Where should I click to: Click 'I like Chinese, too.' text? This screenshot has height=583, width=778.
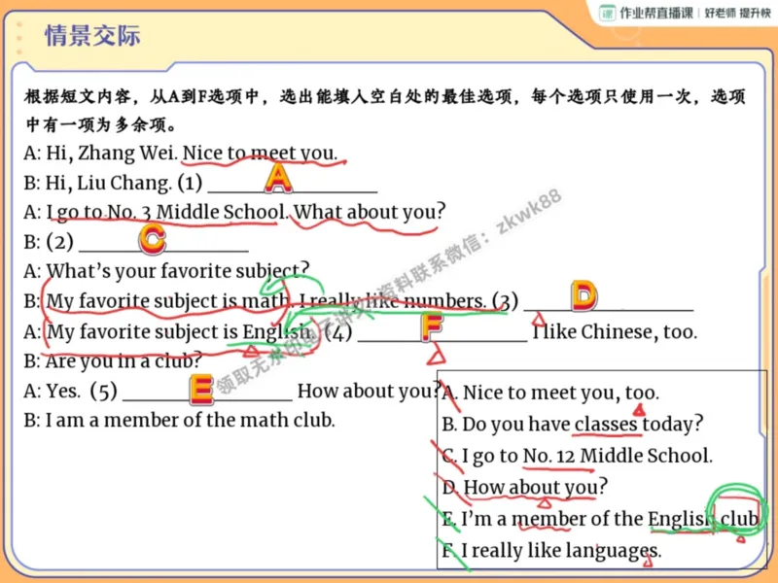[x=615, y=331]
